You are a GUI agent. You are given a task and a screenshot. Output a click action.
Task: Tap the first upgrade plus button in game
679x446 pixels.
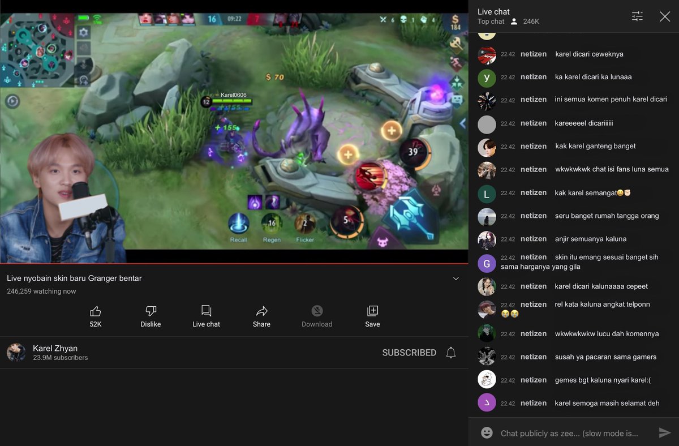(x=348, y=154)
